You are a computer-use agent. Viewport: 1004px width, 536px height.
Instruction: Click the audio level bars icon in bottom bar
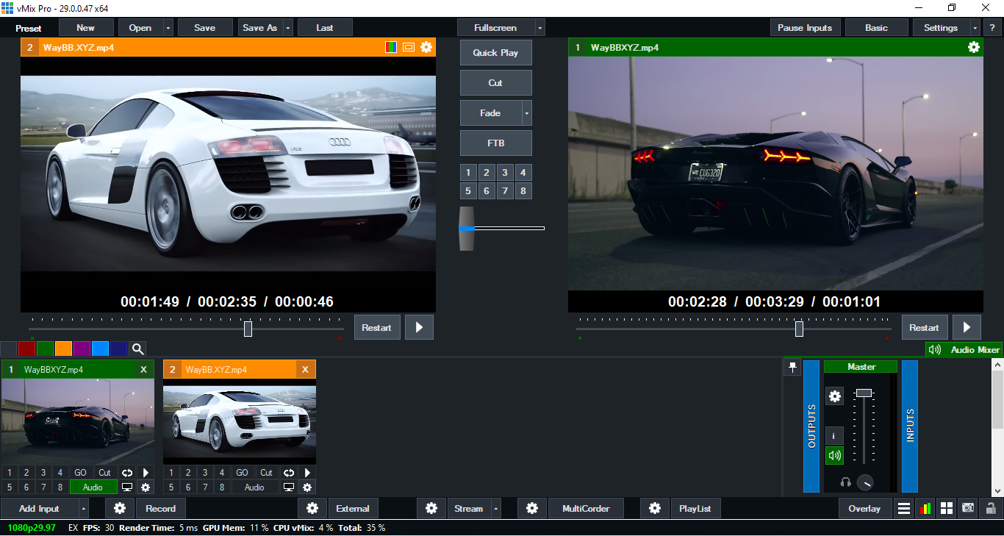[x=925, y=508]
